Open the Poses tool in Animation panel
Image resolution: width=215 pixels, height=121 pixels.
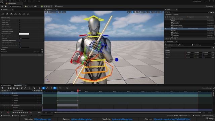(7, 14)
